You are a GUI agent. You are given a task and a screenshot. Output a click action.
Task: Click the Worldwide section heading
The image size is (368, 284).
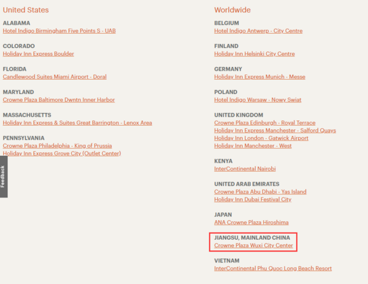(x=232, y=10)
